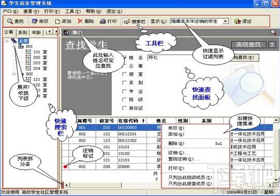Click the 打印 print toolbar button
Image resolution: width=280 pixels, height=196 pixels.
tap(108, 21)
